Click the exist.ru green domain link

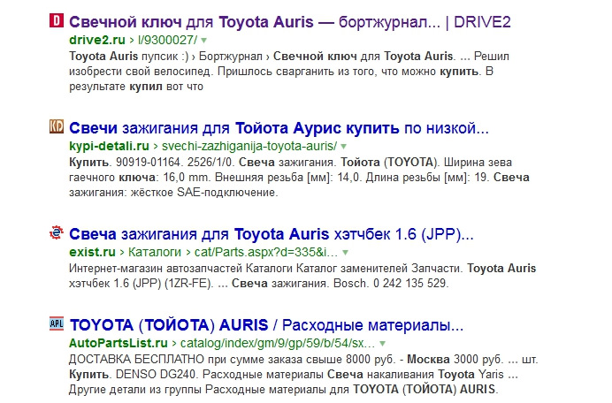pyautogui.click(x=92, y=252)
